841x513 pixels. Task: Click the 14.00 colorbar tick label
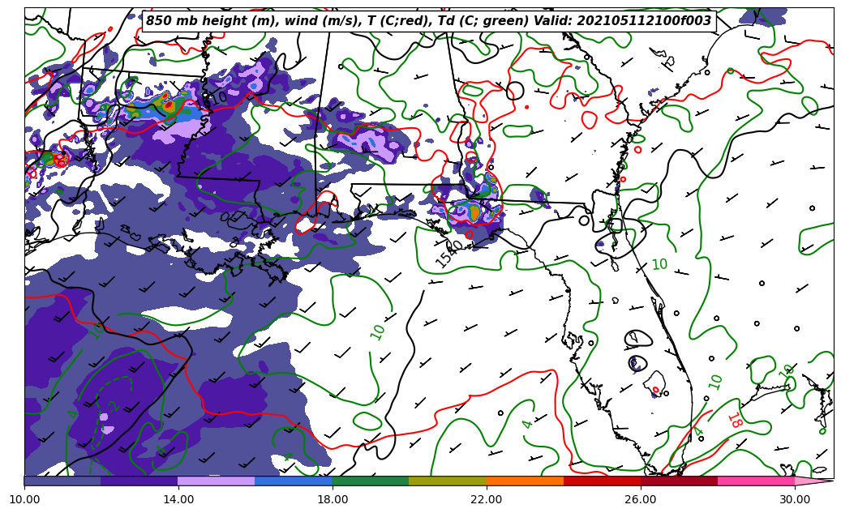click(x=178, y=499)
